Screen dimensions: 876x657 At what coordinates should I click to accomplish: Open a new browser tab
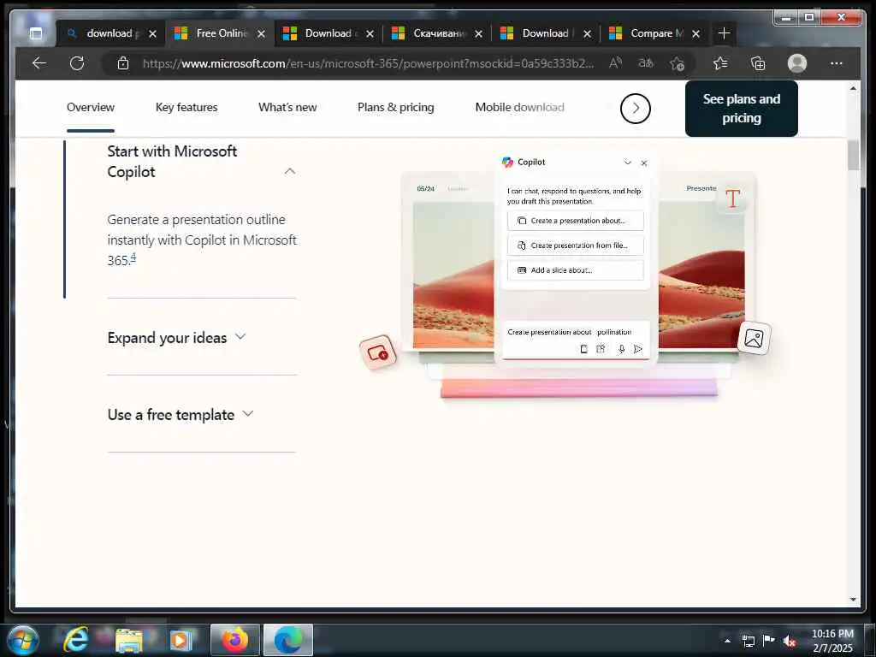[724, 33]
